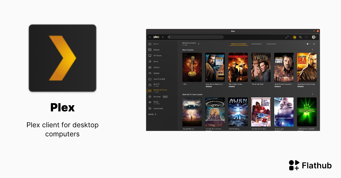Go back using the back arrow
The width and height of the screenshot is (341, 178).
click(163, 37)
